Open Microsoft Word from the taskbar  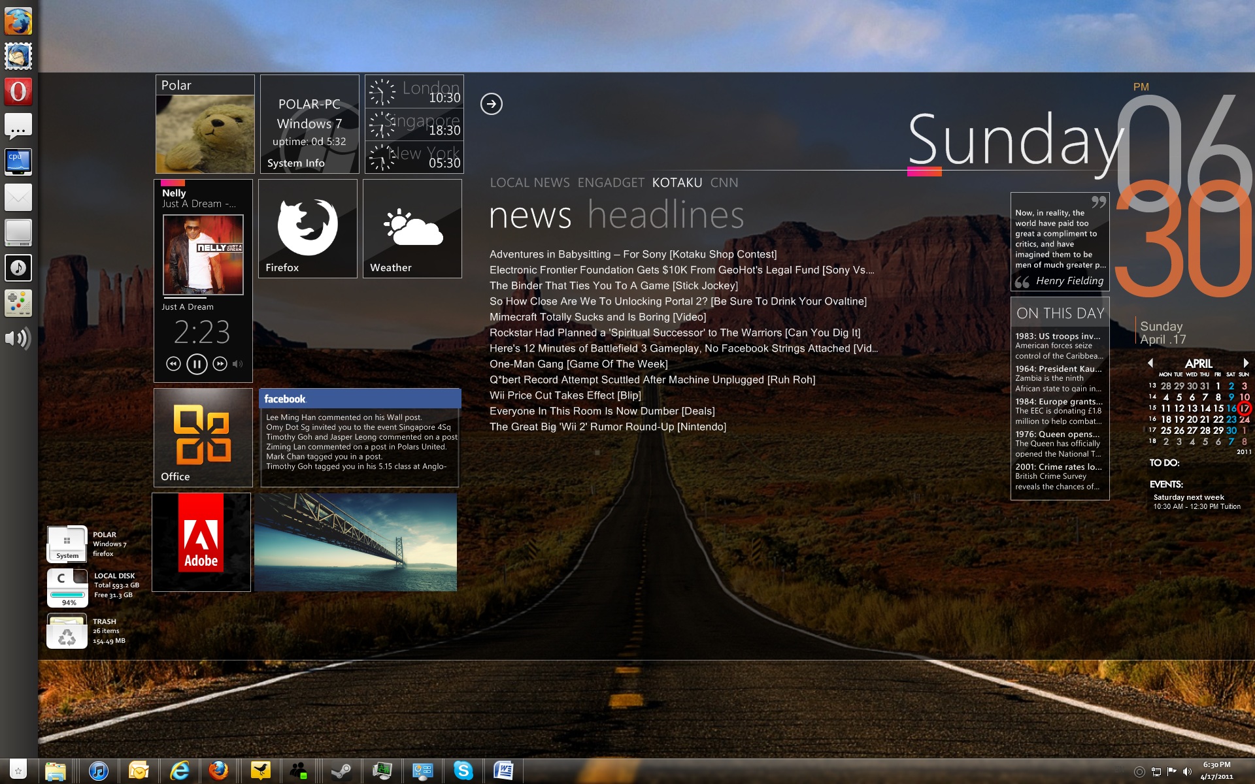click(x=503, y=771)
